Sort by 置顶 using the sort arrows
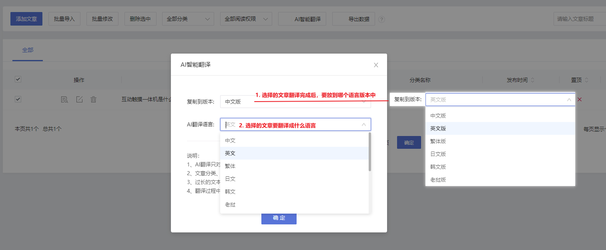 586,80
